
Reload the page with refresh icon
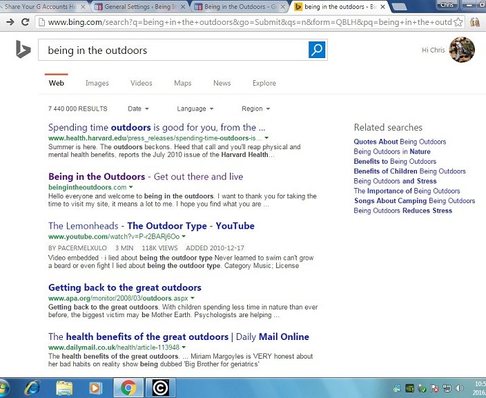coord(25,22)
